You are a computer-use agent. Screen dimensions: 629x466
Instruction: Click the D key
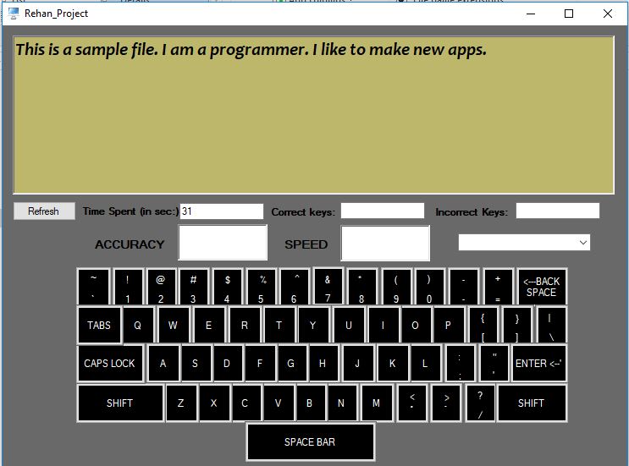point(228,363)
